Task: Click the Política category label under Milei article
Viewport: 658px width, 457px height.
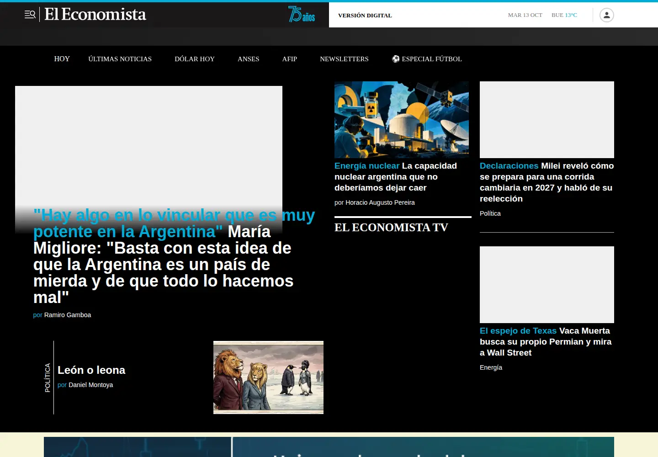Action: [x=490, y=213]
